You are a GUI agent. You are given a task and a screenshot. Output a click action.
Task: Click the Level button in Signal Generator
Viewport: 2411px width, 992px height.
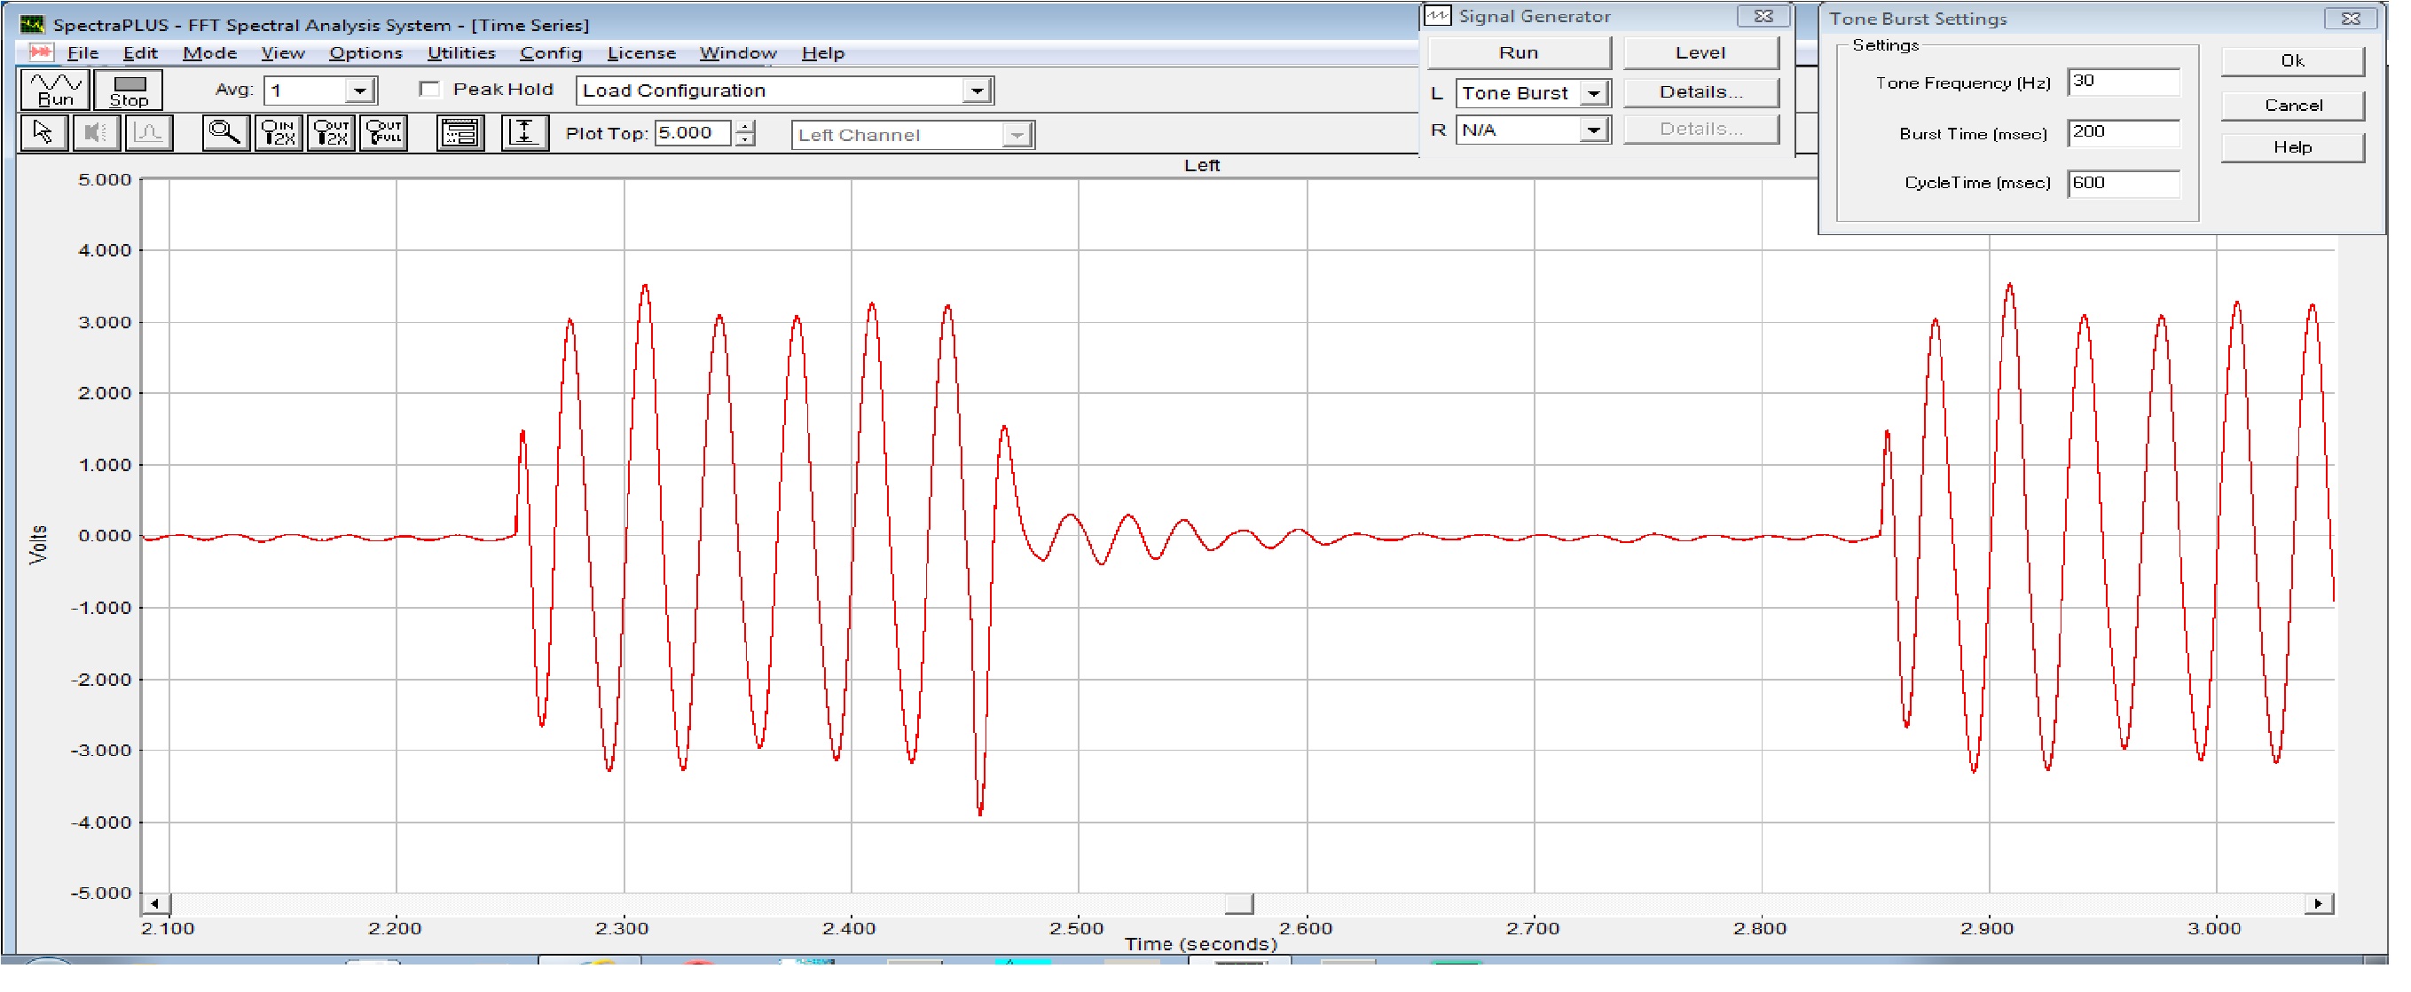[1700, 53]
